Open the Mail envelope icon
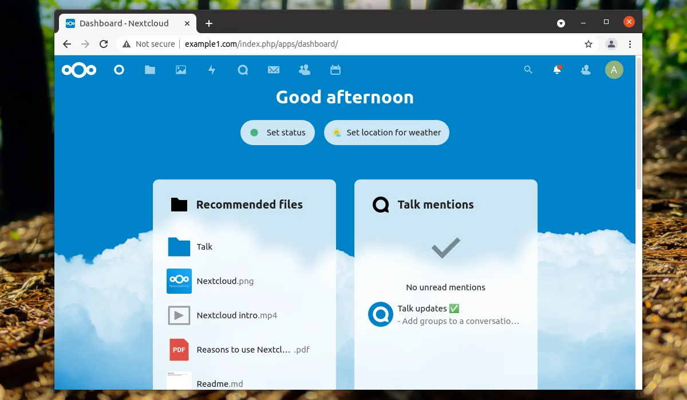The width and height of the screenshot is (687, 400). [x=274, y=70]
